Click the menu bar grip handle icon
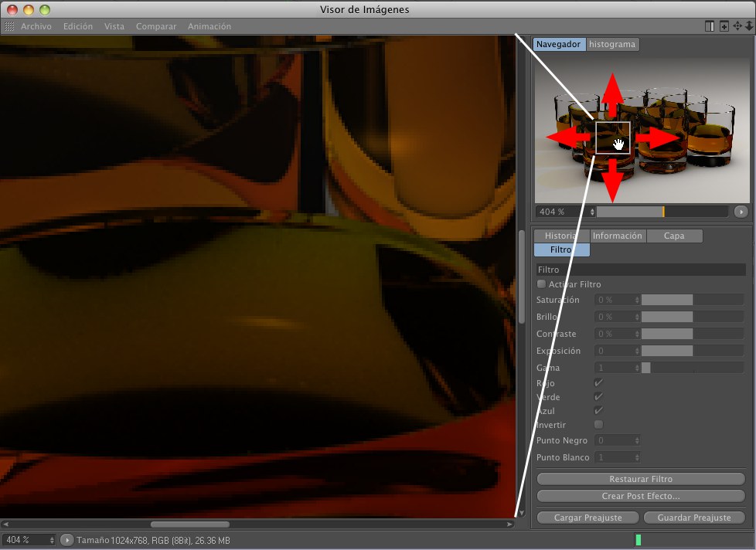The image size is (756, 550). pos(9,26)
